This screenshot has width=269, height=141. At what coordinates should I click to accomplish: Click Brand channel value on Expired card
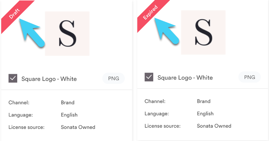(204, 101)
